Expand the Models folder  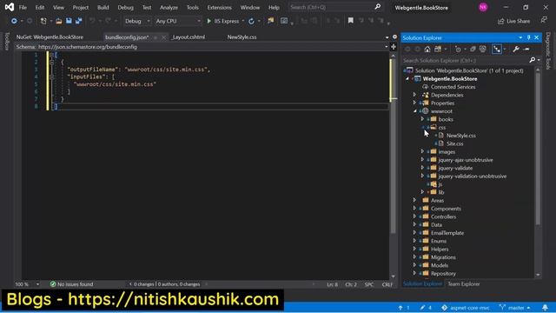414,265
